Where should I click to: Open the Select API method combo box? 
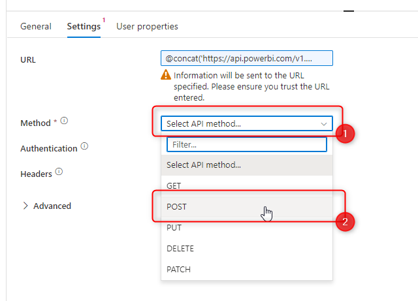point(247,123)
